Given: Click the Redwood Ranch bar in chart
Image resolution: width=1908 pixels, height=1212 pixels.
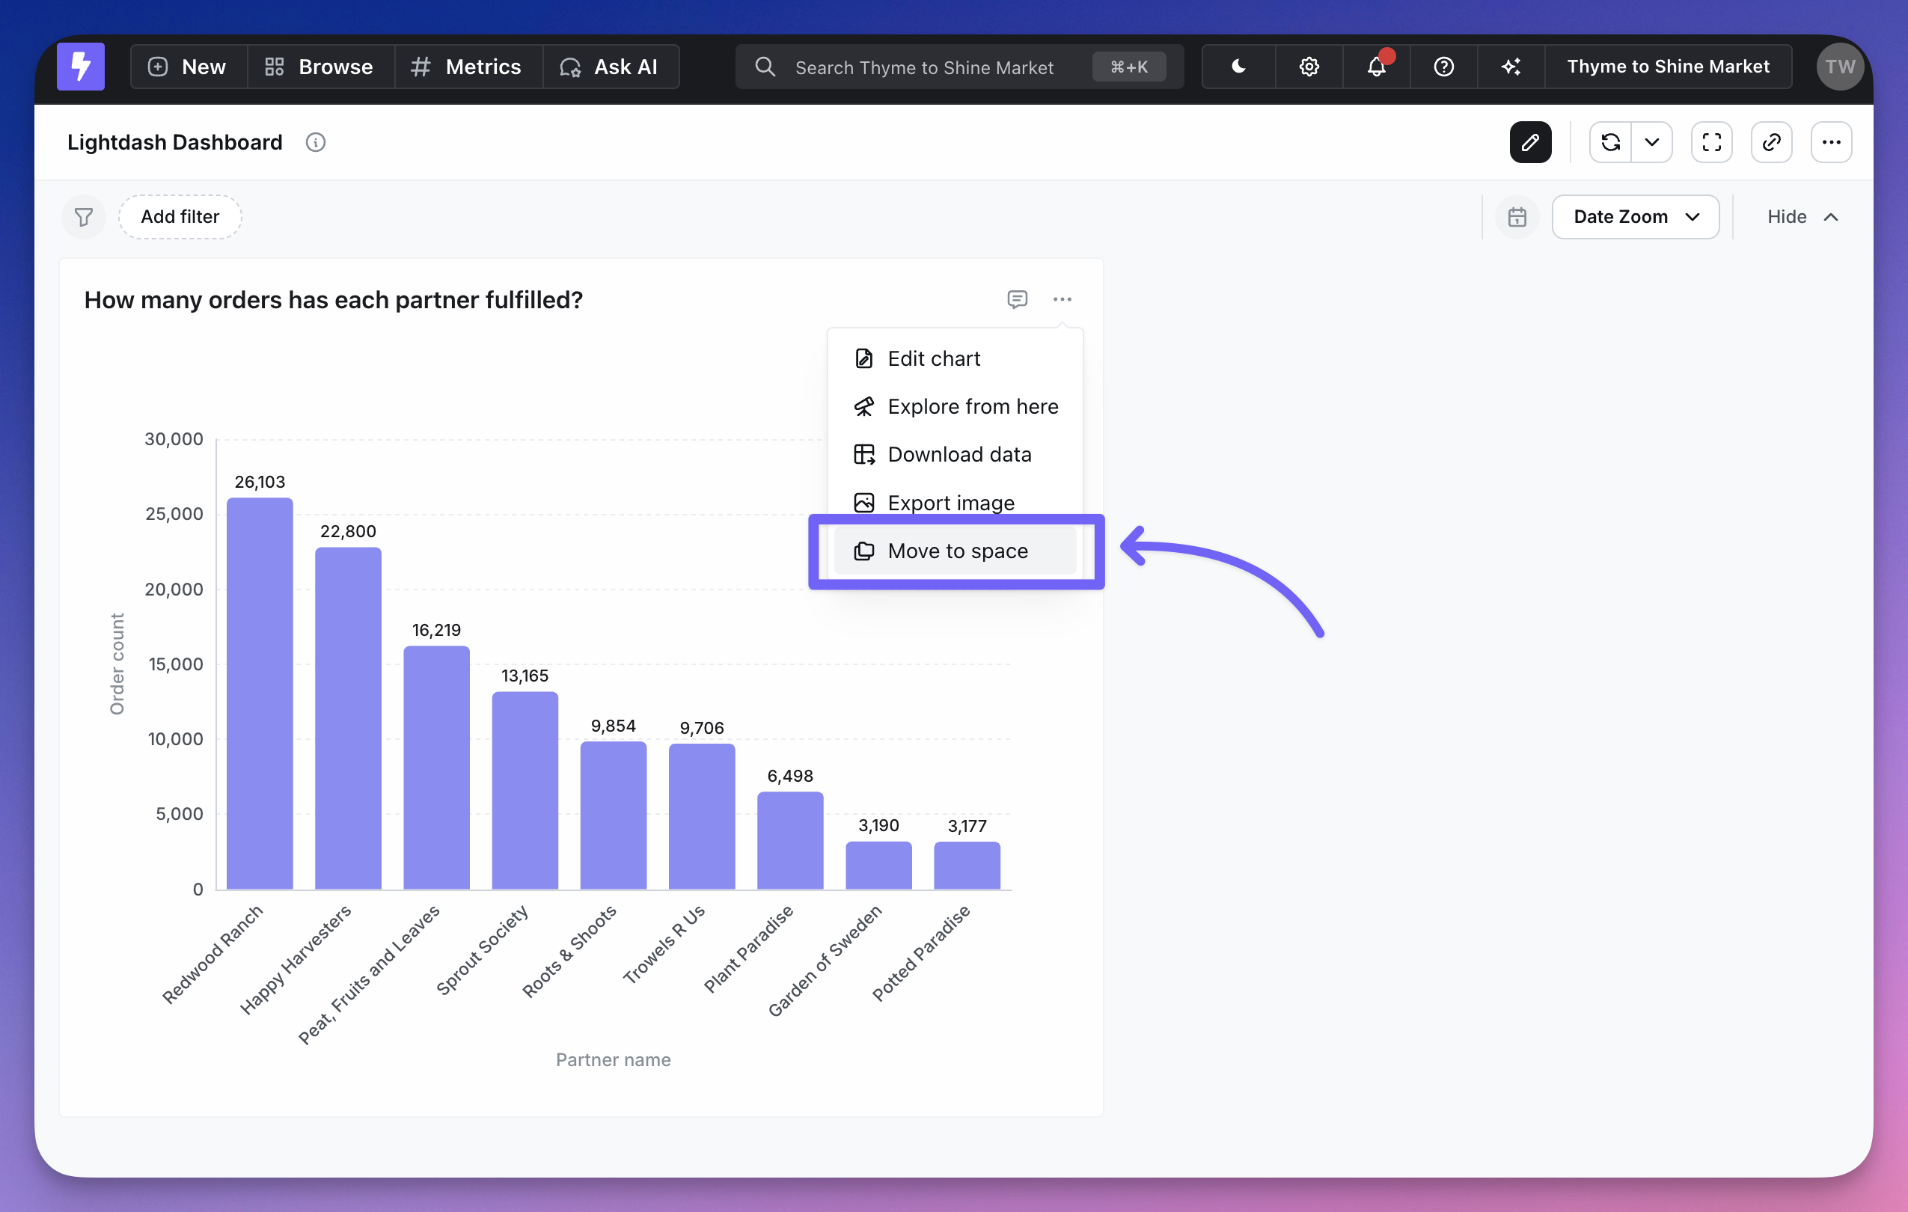Looking at the screenshot, I should coord(260,693).
